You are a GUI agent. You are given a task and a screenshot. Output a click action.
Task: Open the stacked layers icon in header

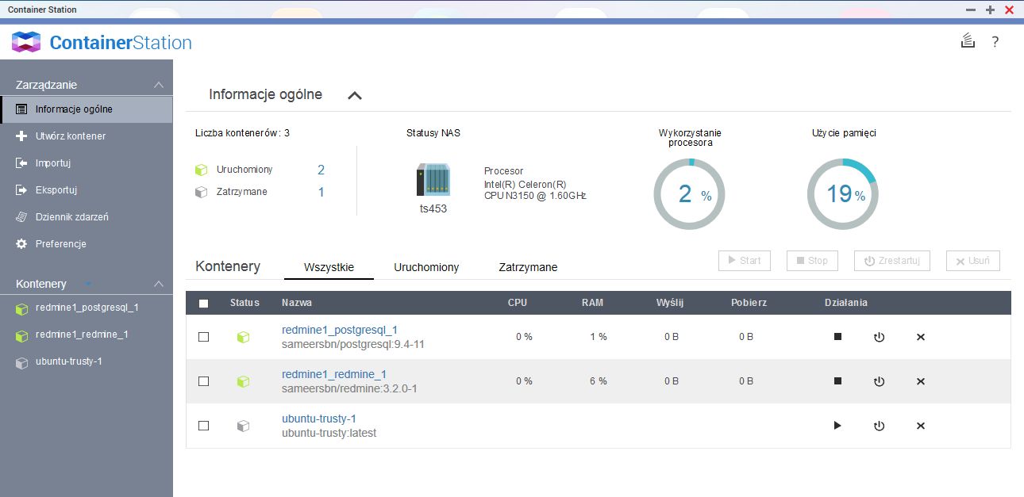(967, 41)
